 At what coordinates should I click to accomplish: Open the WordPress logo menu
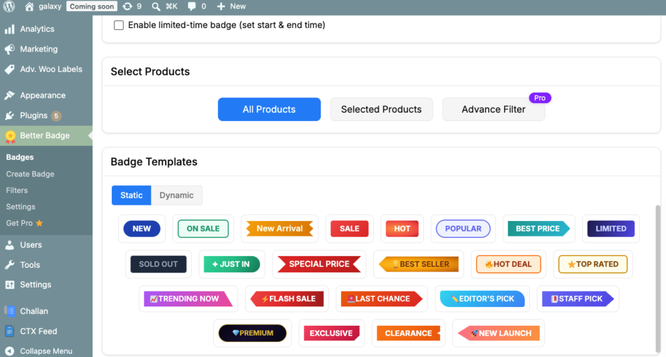click(x=9, y=7)
